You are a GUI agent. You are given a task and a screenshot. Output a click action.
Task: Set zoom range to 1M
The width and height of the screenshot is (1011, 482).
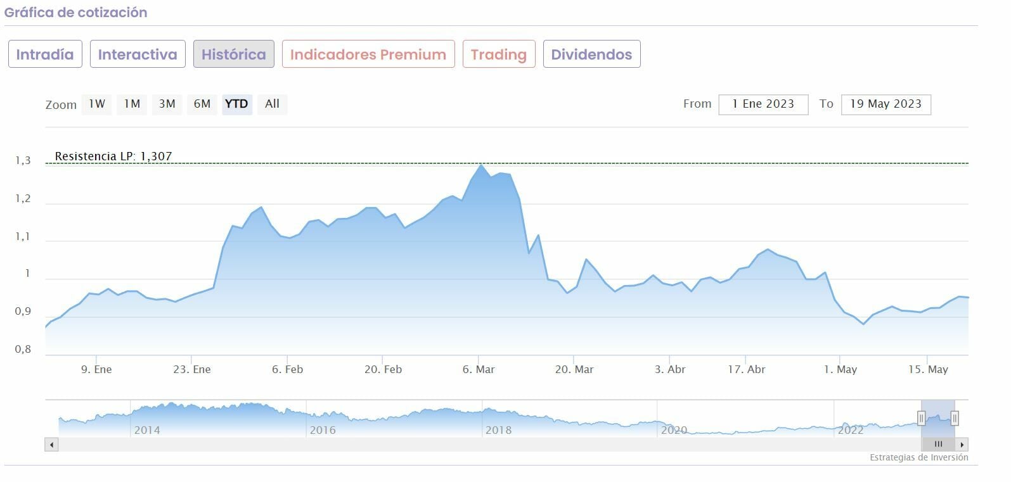132,104
